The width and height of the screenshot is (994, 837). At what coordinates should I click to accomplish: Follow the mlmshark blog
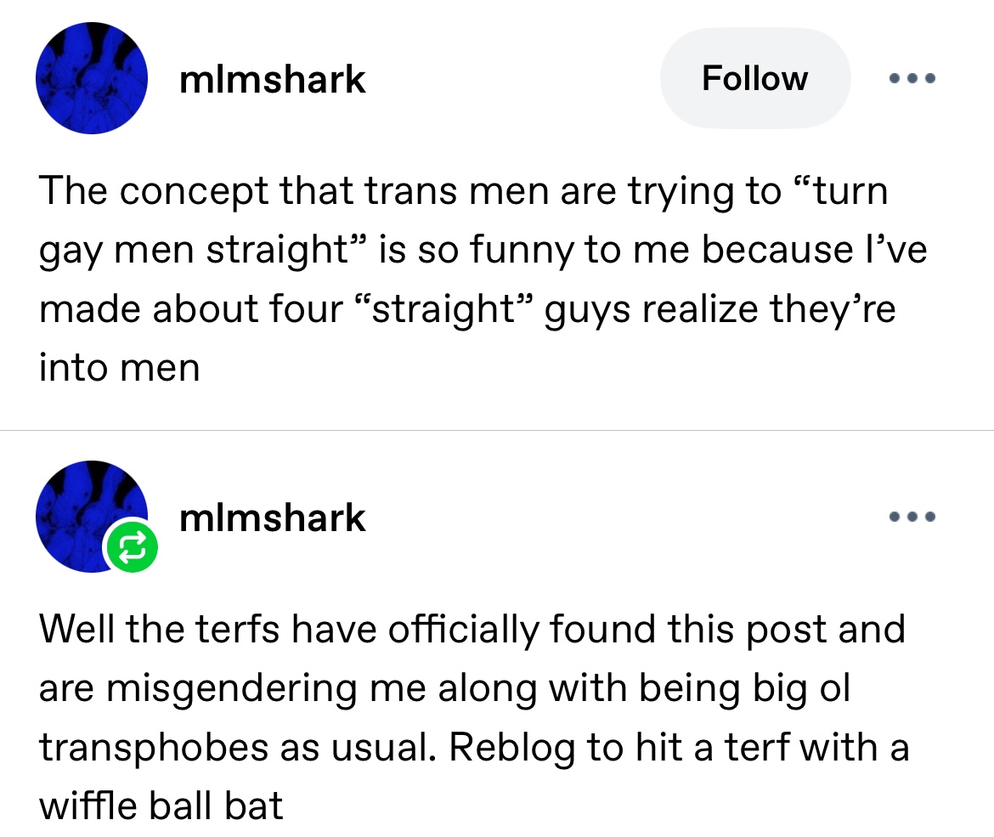pos(755,78)
